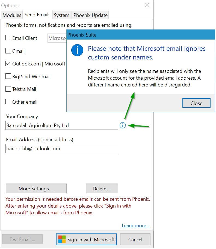Enable the Gmail checkbox
216x249 pixels.
point(8,51)
